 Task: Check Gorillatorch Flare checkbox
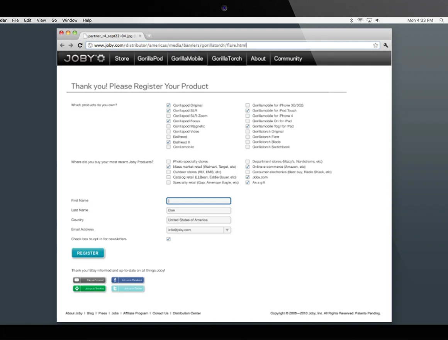point(248,137)
